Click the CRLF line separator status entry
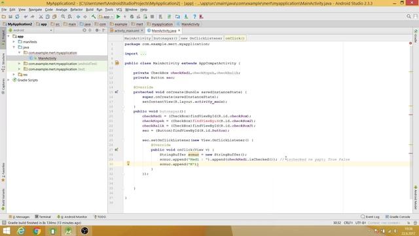419x236 pixels. pyautogui.click(x=348, y=223)
